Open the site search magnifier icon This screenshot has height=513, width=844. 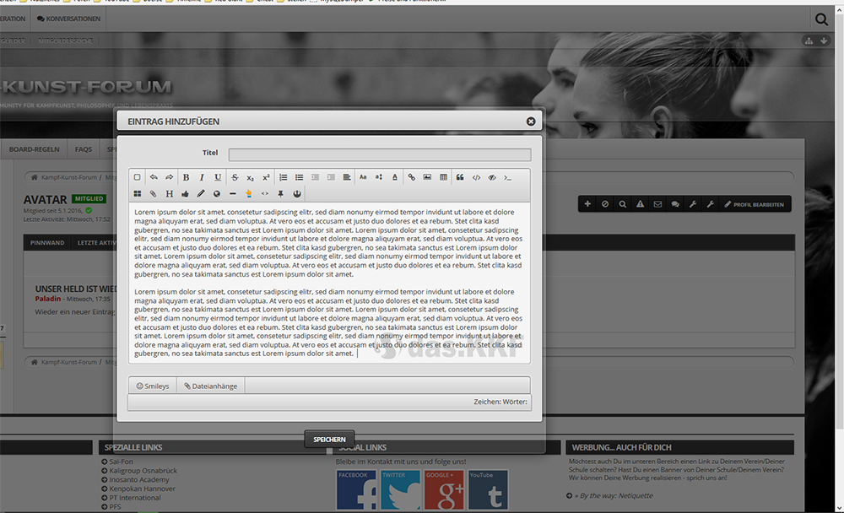tap(821, 19)
